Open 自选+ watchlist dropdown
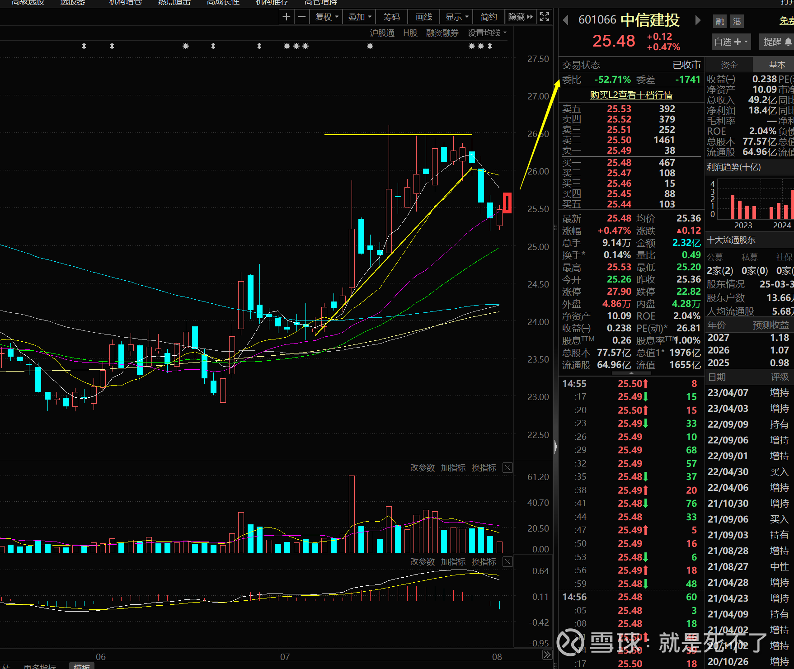The image size is (794, 669). (731, 42)
